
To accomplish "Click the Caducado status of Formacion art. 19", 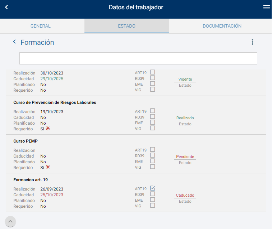I will click(x=185, y=196).
